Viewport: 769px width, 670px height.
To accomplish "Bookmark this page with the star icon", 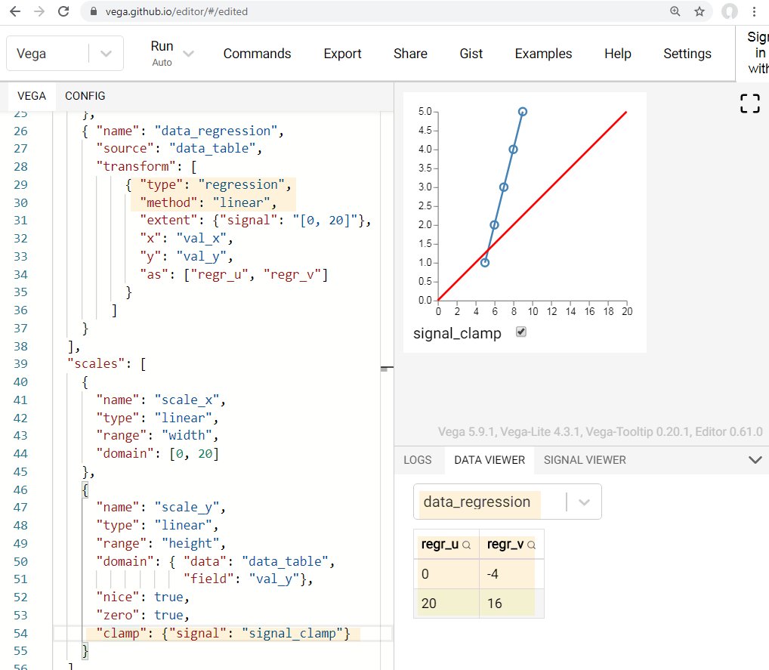I will (700, 11).
